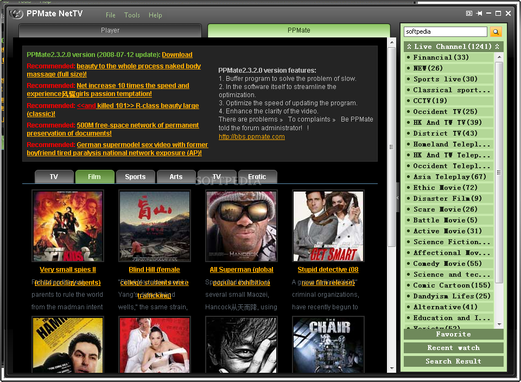Image resolution: width=521 pixels, height=382 pixels.
Task: Select Sports live(30) channel category
Action: [449, 79]
